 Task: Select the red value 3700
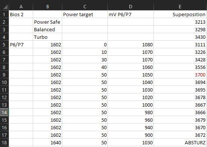(x=180, y=75)
